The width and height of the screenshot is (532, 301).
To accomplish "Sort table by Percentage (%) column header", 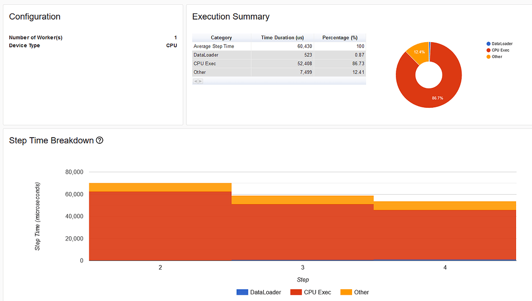I will click(340, 37).
